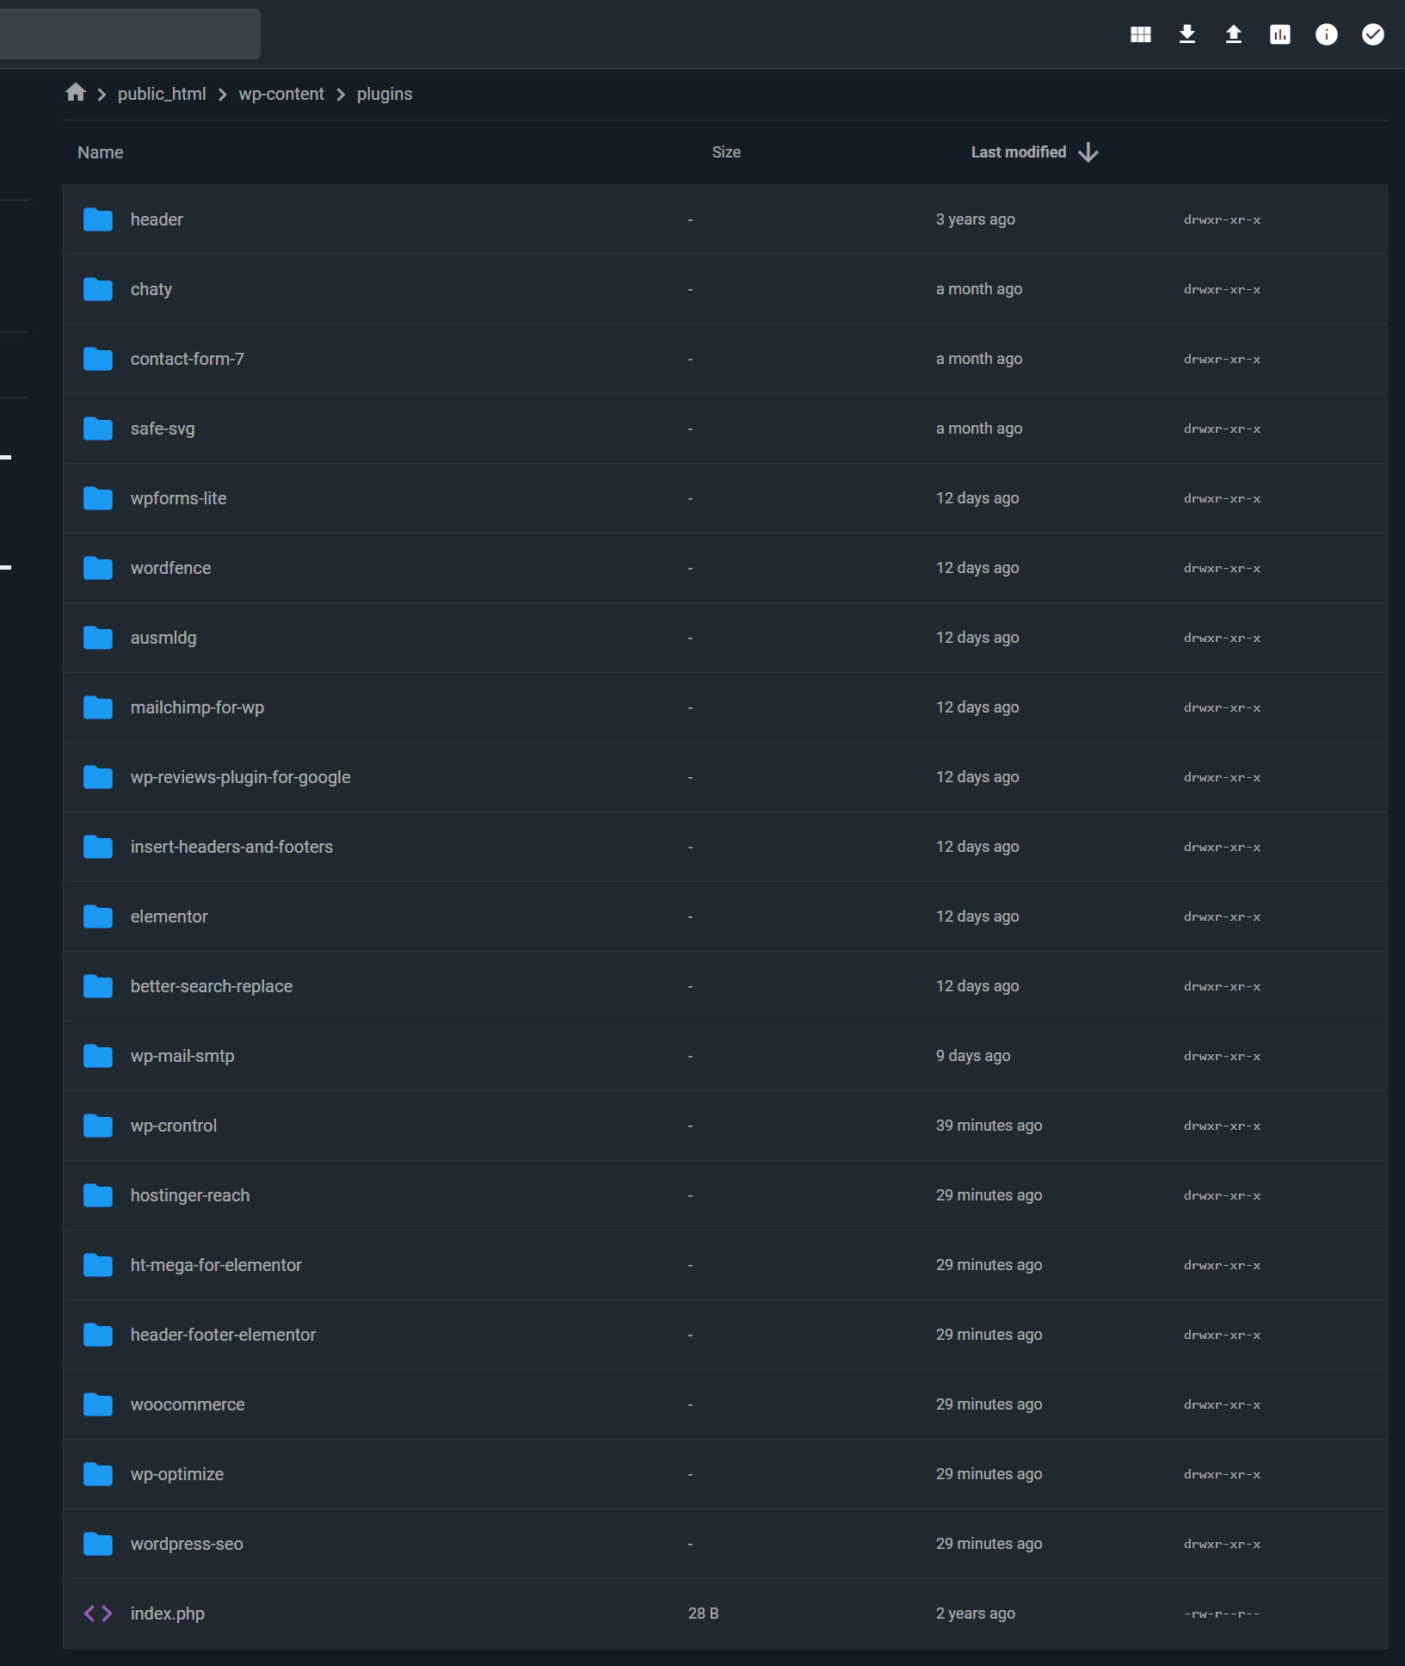Click the wp-crontrol folder icon

[98, 1126]
